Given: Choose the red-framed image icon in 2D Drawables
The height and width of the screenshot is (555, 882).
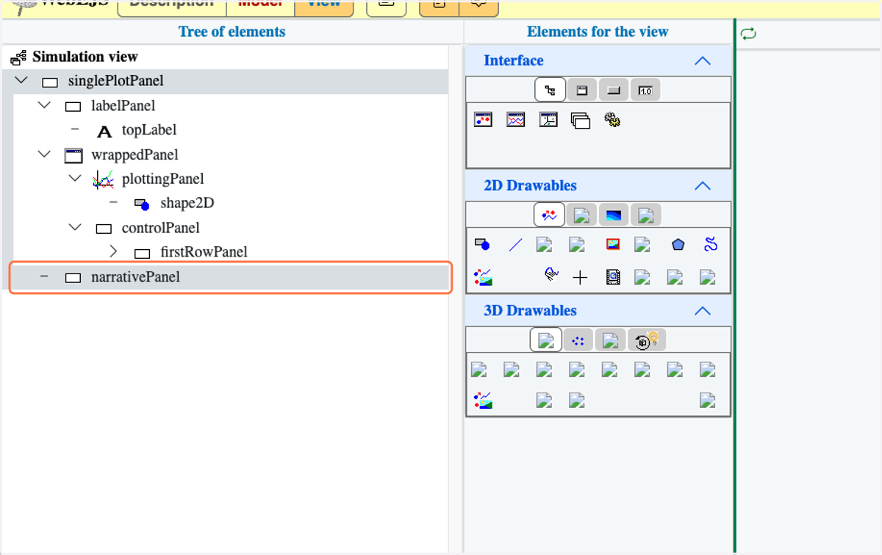Looking at the screenshot, I should coord(613,245).
